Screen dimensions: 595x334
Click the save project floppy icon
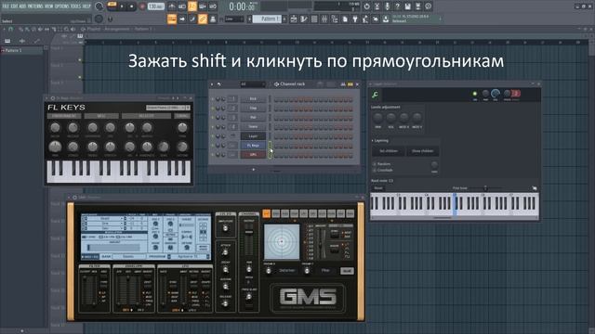click(407, 6)
